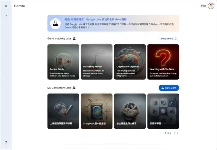Screen dimensions: 217x150
Task: Open account profile avatar
Action: 211,6
